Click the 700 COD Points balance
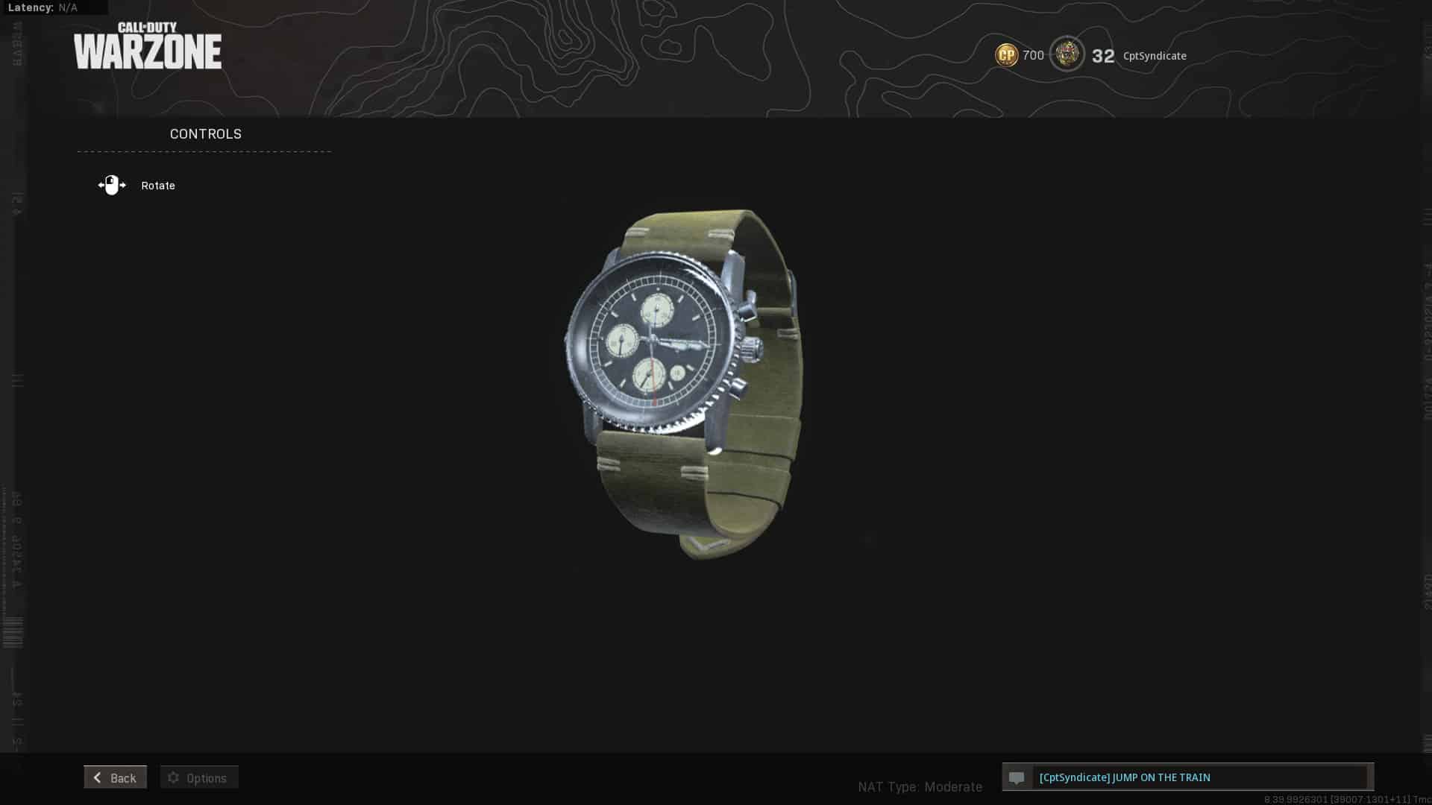 (x=1033, y=55)
